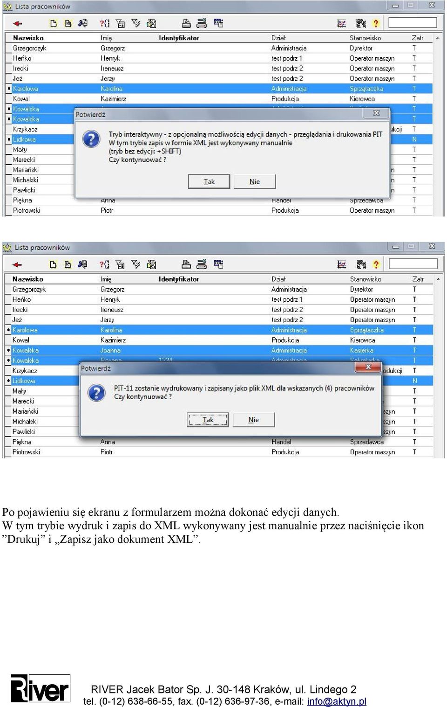447x707 pixels.
Task: Click Nie in interactive-mode Potwierdź dialog
Action: click(255, 181)
